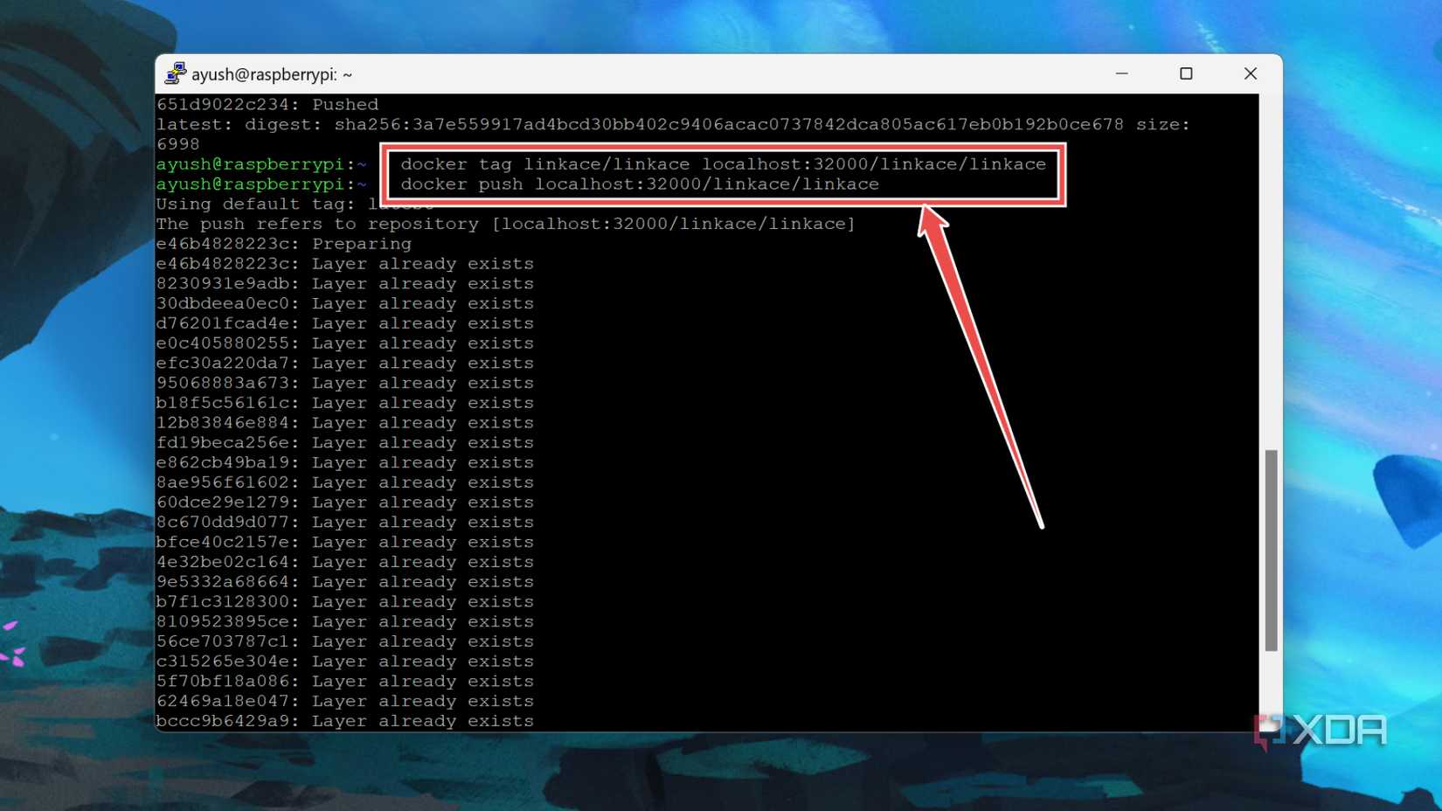The height and width of the screenshot is (811, 1442).
Task: Close the terminal window
Action: click(x=1250, y=73)
